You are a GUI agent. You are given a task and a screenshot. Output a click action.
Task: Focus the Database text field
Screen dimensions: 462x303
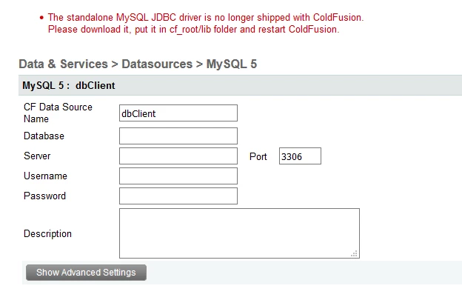[178, 136]
